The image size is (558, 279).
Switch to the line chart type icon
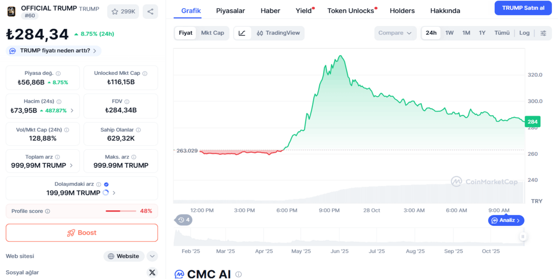point(242,33)
